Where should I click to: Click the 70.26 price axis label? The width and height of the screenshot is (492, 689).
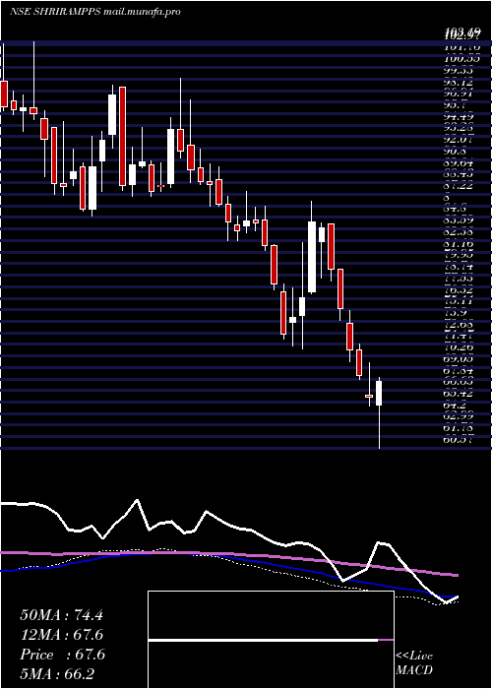(x=459, y=347)
